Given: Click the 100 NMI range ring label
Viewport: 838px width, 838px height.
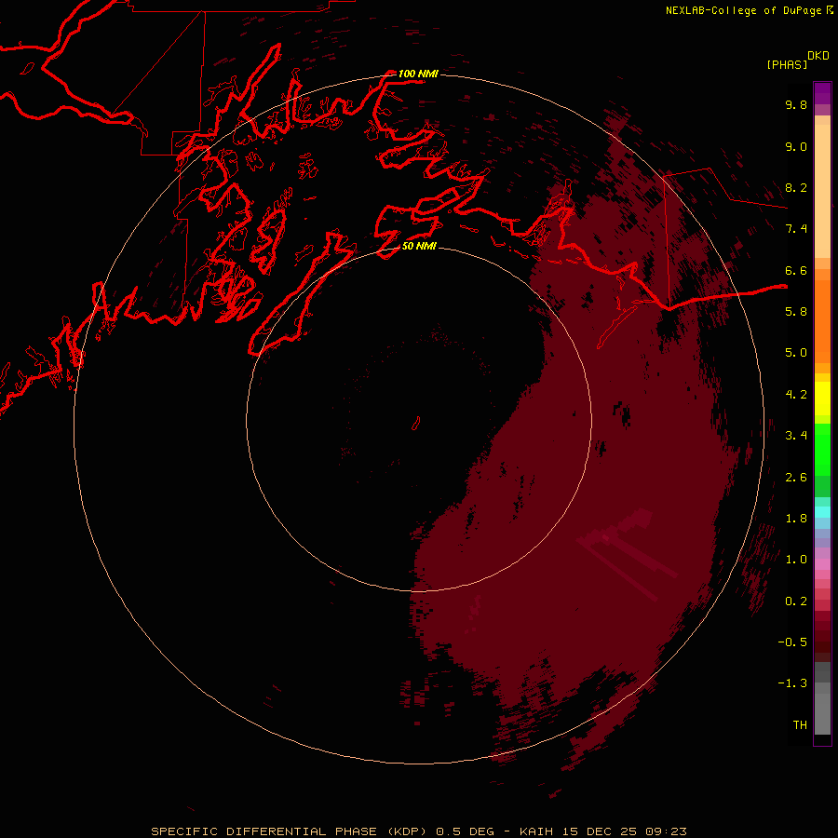Looking at the screenshot, I should [x=418, y=74].
